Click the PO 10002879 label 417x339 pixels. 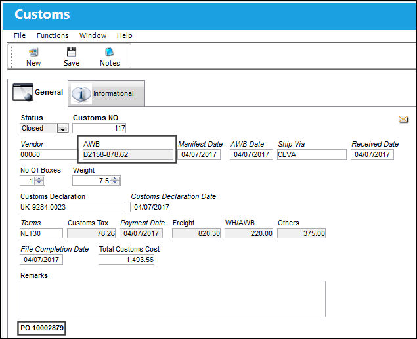[42, 328]
